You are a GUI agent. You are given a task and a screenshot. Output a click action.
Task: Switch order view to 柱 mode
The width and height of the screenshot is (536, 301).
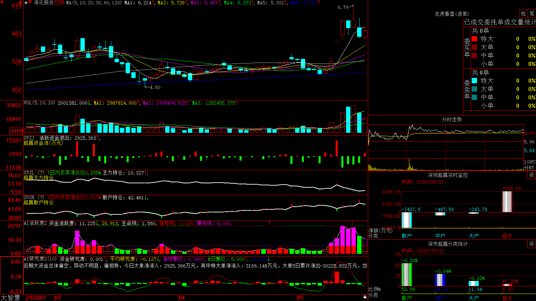[523, 14]
